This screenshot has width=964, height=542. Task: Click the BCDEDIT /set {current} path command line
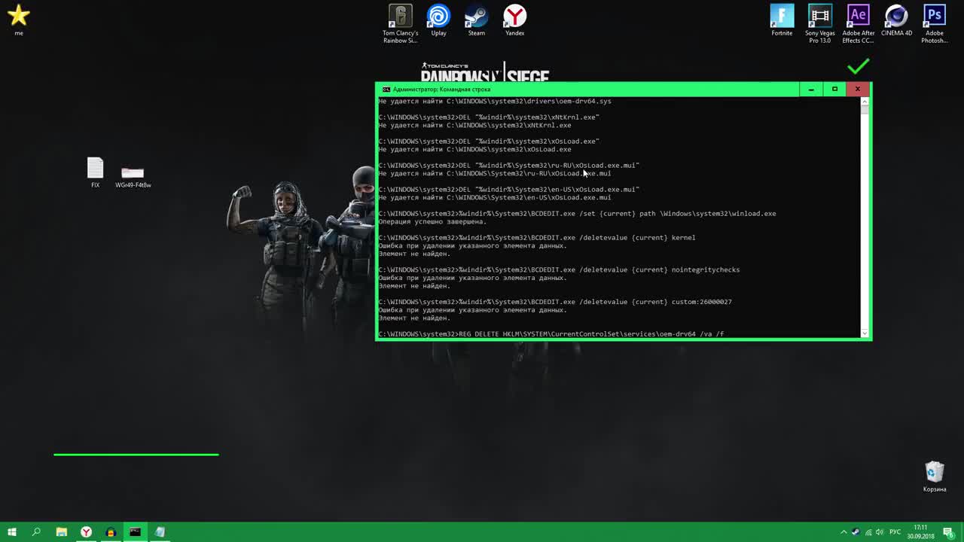(577, 213)
